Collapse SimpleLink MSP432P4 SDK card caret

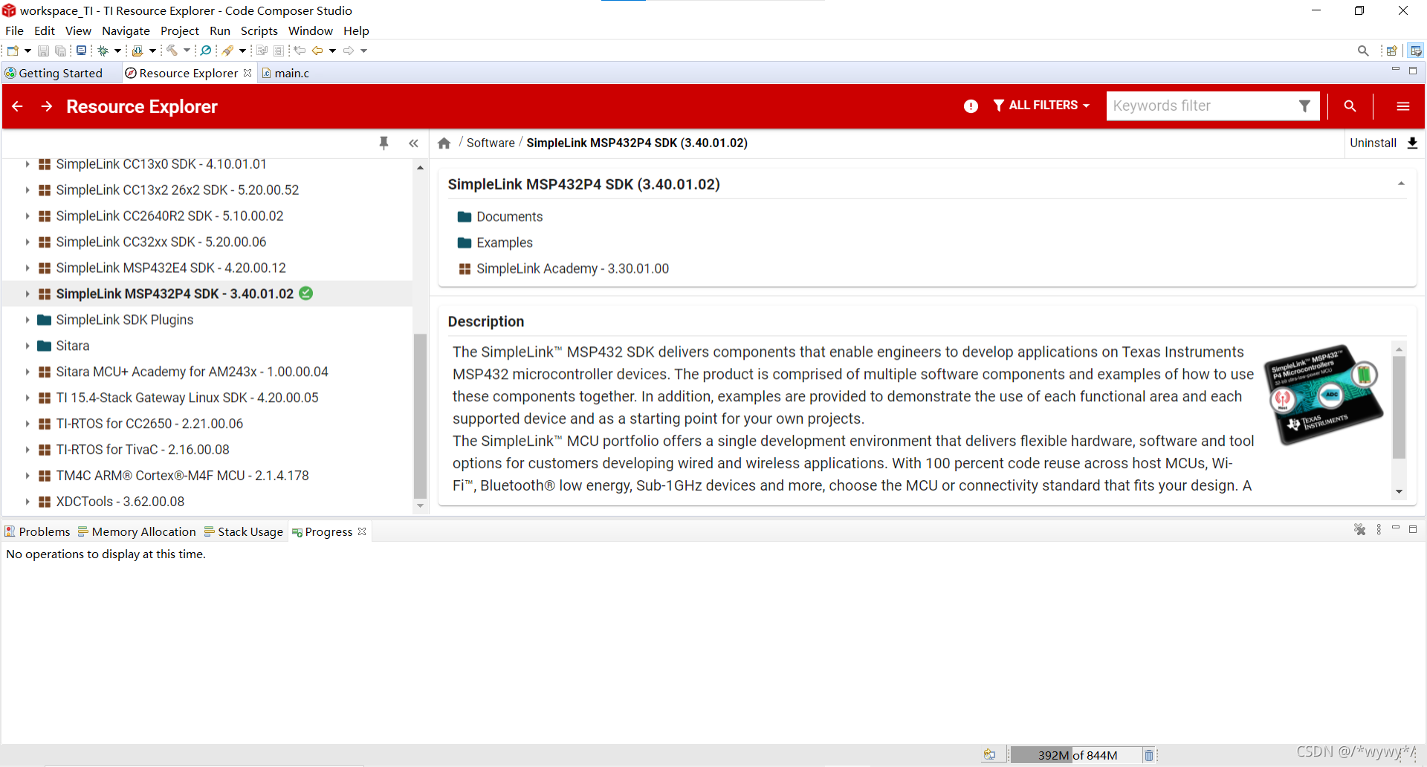click(x=1401, y=184)
